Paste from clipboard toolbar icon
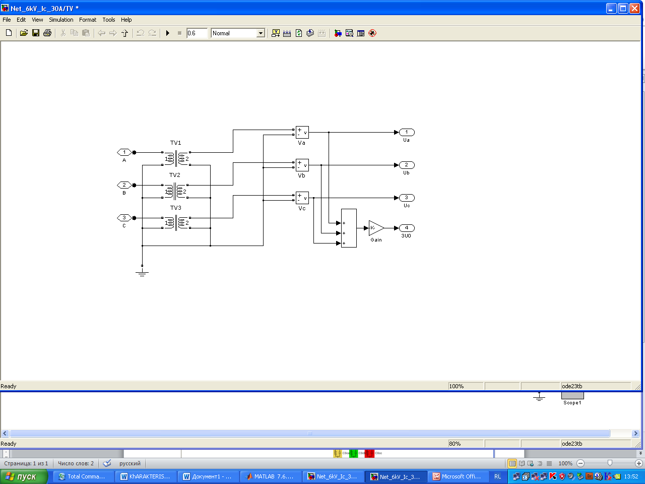645x484 pixels. [x=86, y=33]
